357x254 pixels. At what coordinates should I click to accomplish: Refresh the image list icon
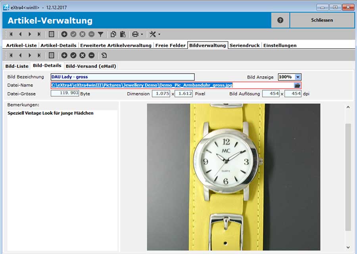104,56
